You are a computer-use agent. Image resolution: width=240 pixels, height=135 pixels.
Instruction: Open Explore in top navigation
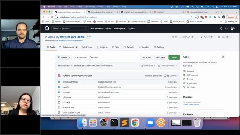point(131,28)
